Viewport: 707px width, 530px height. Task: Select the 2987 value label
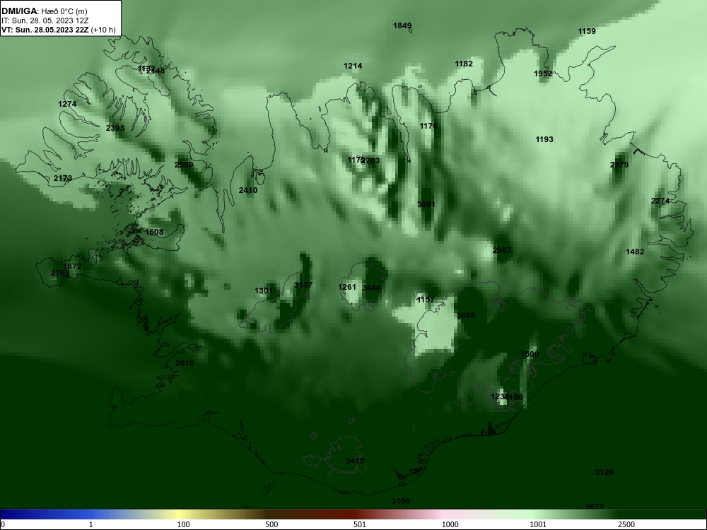pos(502,250)
